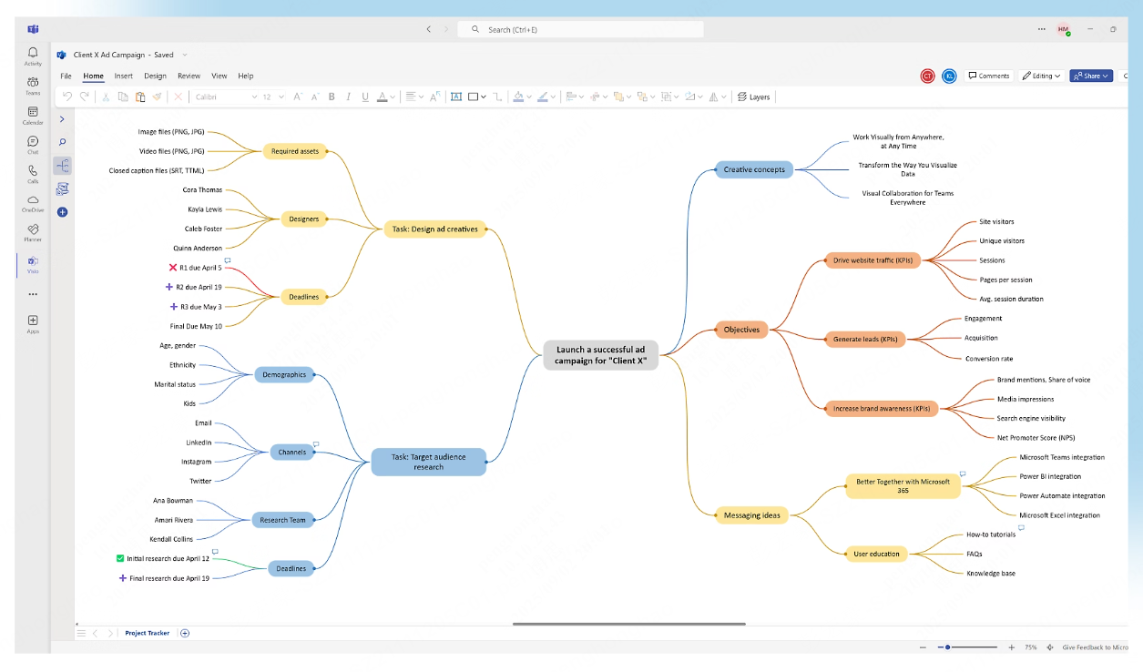Open Calendar in the Teams sidebar
Screen dimensions: 1143x672
click(33, 116)
